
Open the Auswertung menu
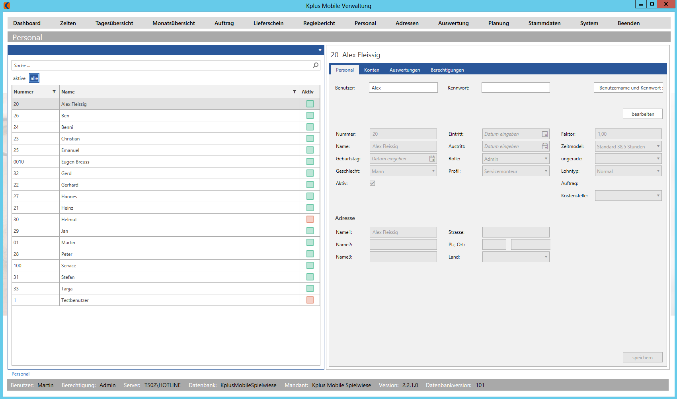tap(453, 23)
